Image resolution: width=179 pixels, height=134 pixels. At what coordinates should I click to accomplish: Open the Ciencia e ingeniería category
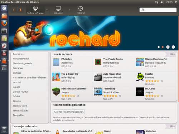[x=23, y=63]
